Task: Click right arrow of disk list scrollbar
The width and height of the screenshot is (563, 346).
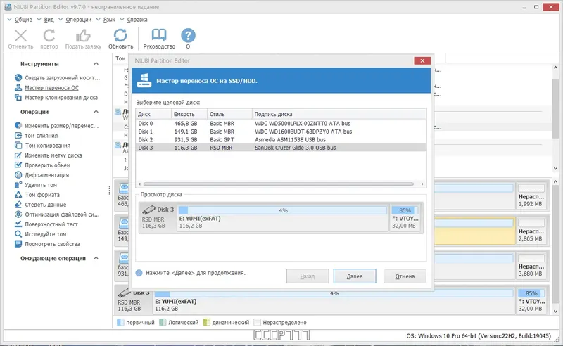Action: tap(422, 184)
